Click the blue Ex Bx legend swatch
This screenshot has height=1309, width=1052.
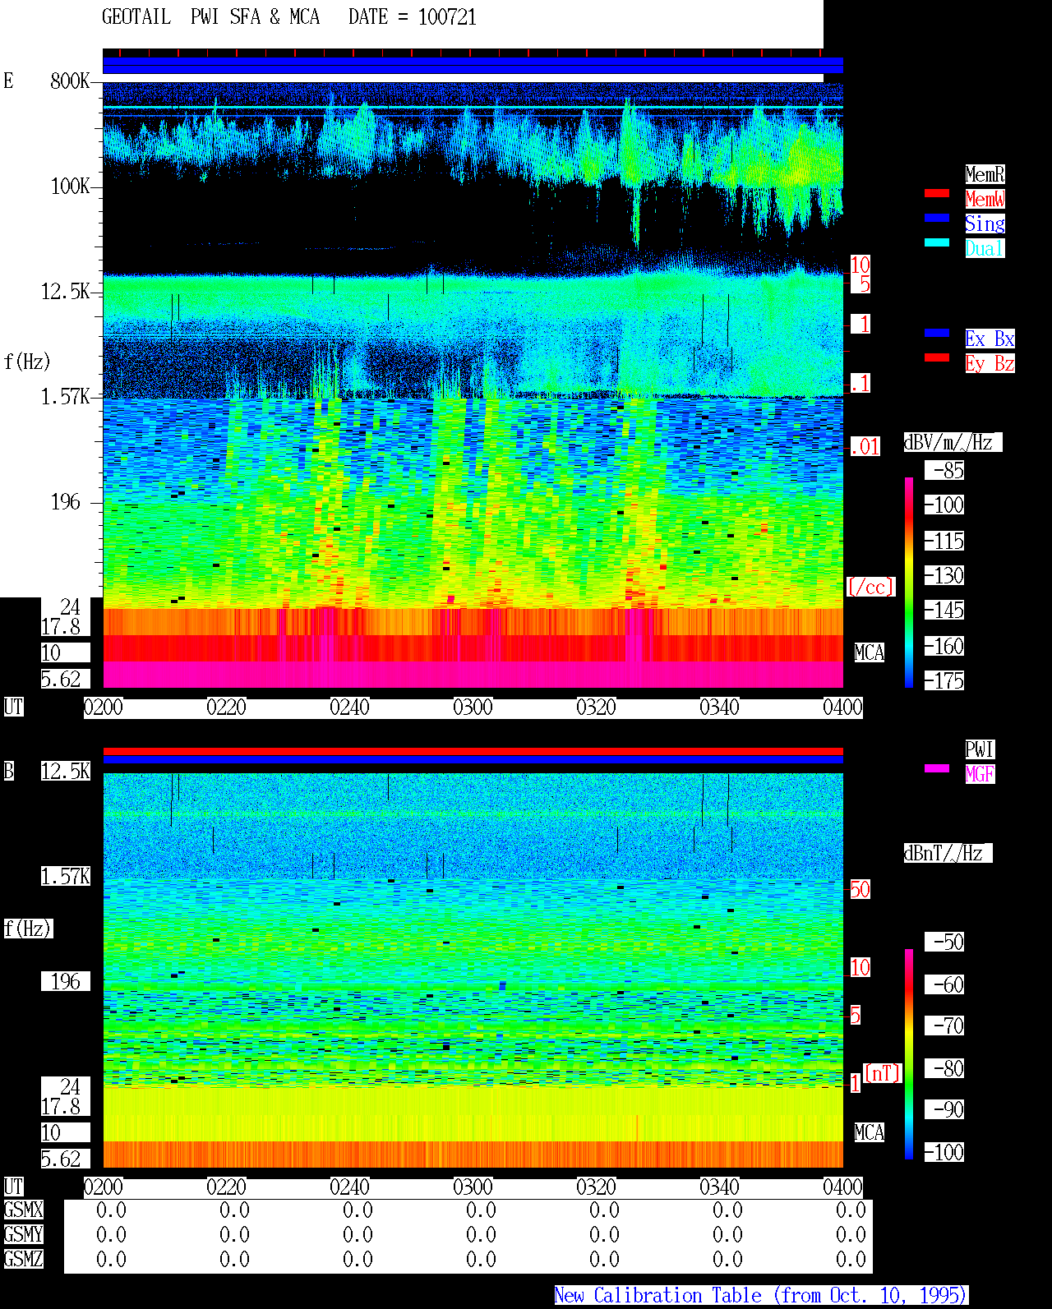[937, 333]
